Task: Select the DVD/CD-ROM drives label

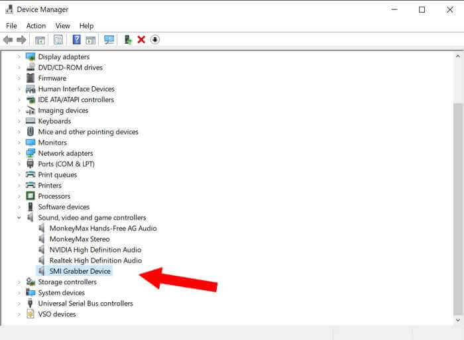Action: [x=70, y=68]
